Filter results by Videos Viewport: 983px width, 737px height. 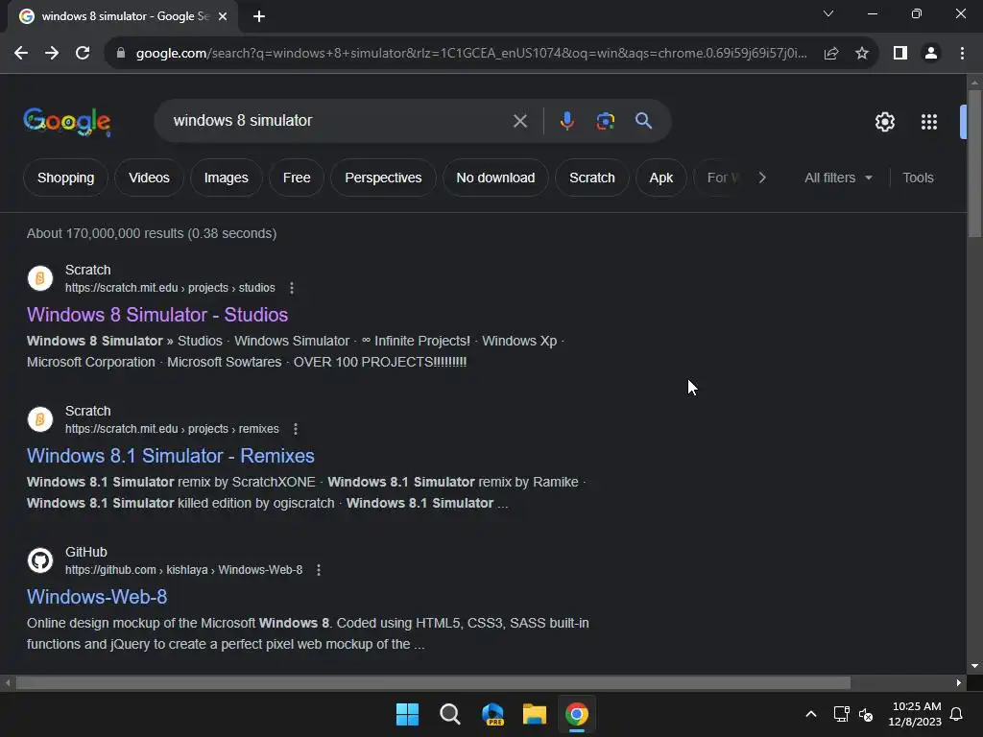pyautogui.click(x=149, y=178)
